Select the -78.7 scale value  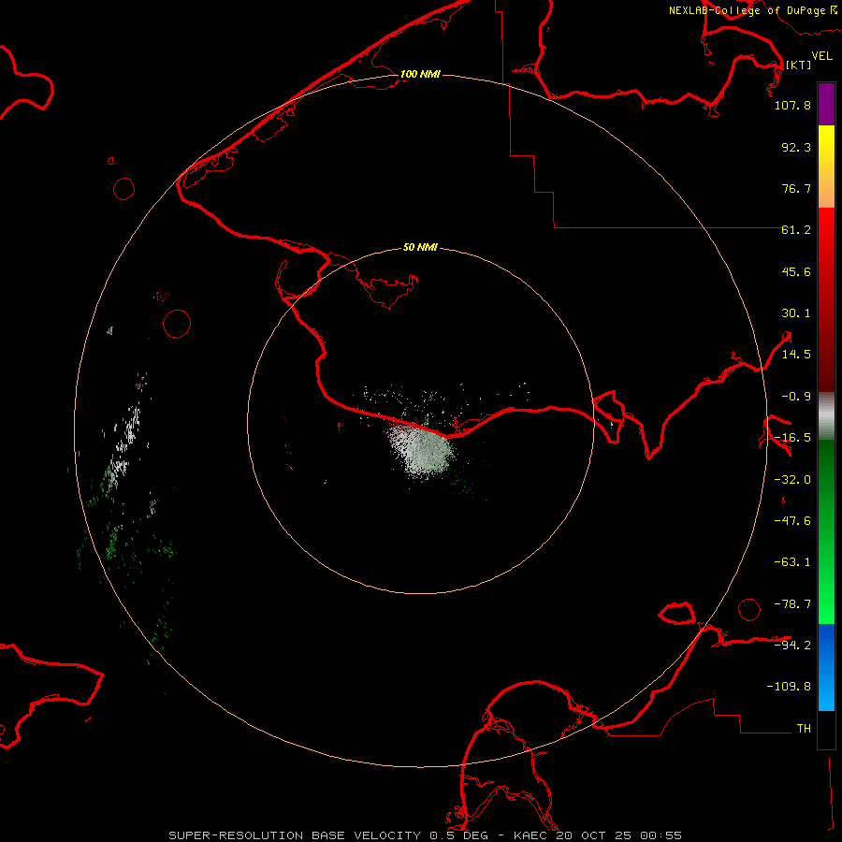click(792, 604)
